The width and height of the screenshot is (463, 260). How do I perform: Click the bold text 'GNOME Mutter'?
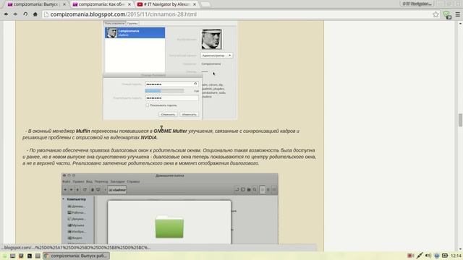pyautogui.click(x=171, y=131)
